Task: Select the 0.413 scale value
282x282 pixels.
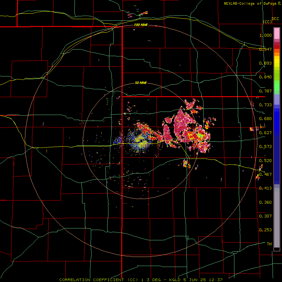Action: (x=265, y=188)
